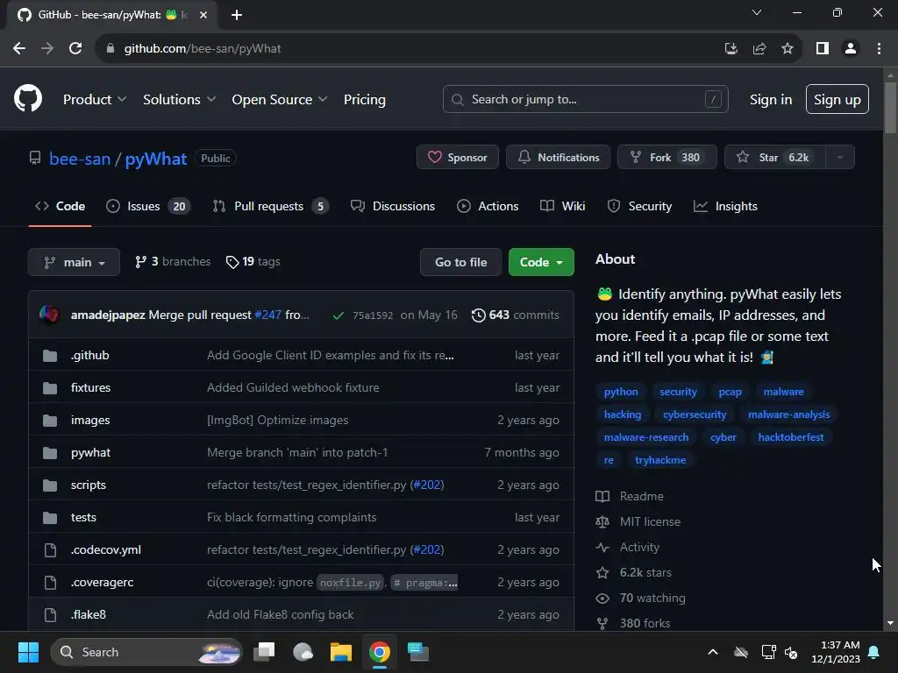Image resolution: width=898 pixels, height=673 pixels.
Task: Open pull request #247 link
Action: [268, 315]
